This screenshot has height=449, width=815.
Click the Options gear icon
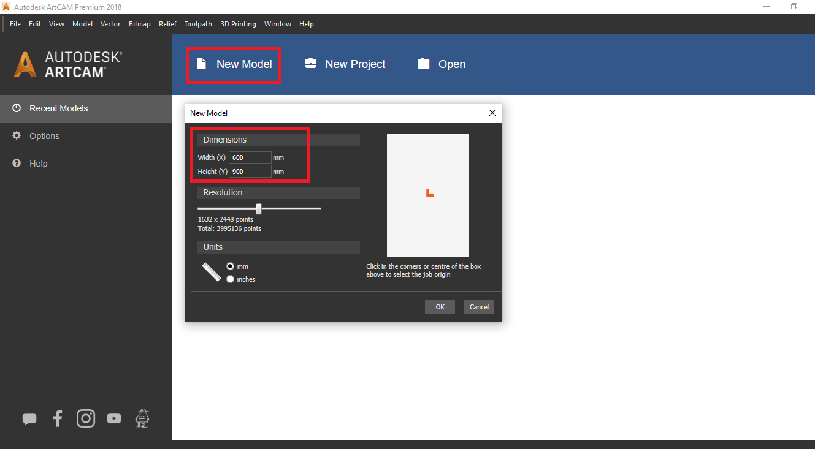click(17, 135)
